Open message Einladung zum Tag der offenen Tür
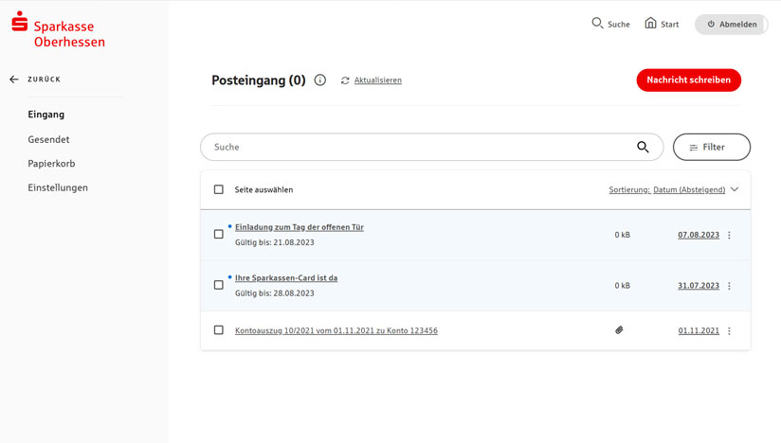 (300, 227)
